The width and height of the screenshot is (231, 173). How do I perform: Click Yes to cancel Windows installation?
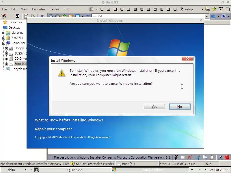coord(154,107)
